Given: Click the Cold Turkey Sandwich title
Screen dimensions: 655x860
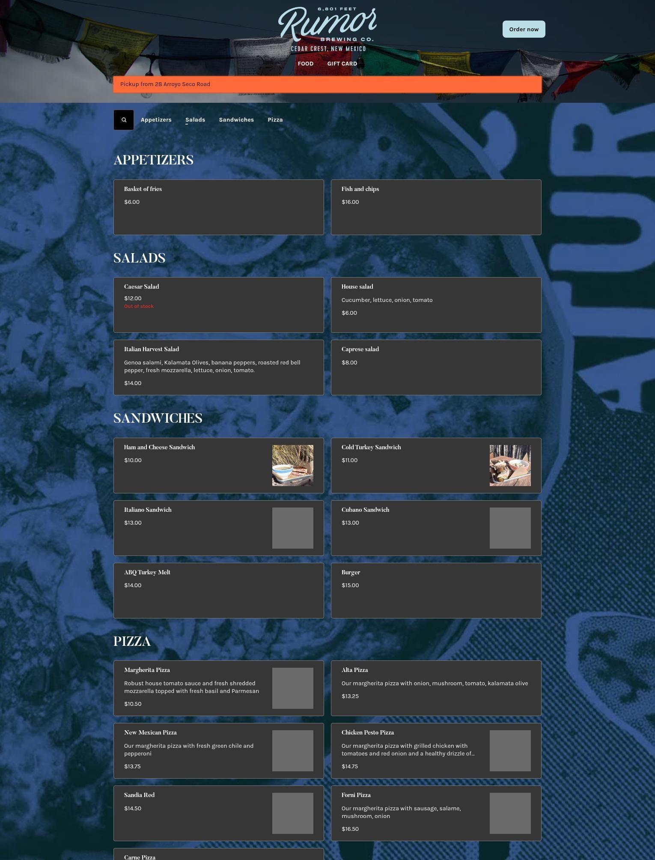Looking at the screenshot, I should coord(371,447).
